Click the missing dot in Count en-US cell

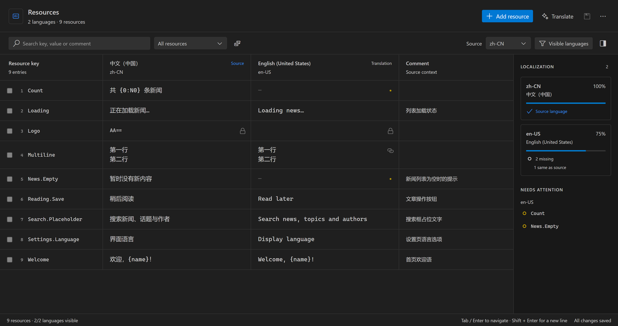pos(390,91)
